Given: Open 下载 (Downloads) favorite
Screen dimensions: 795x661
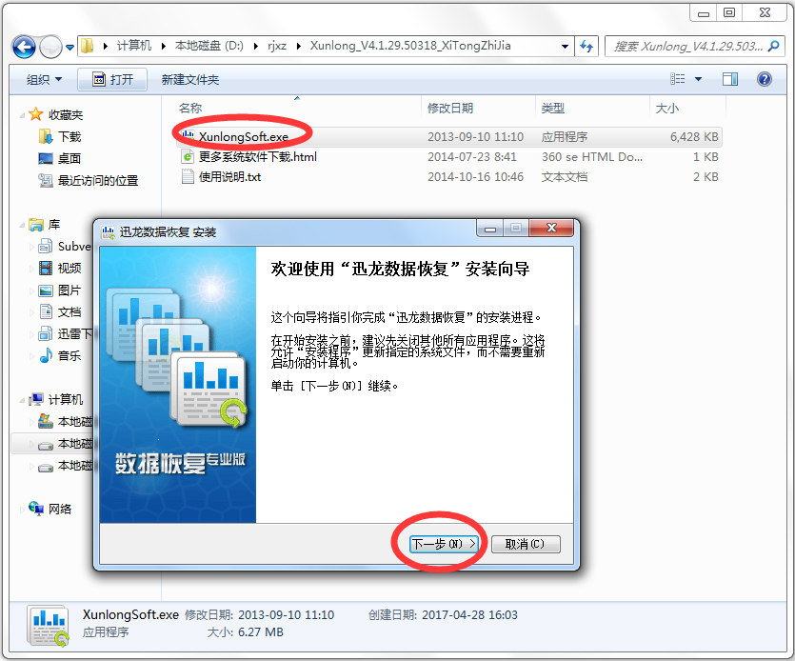Looking at the screenshot, I should click(x=70, y=136).
